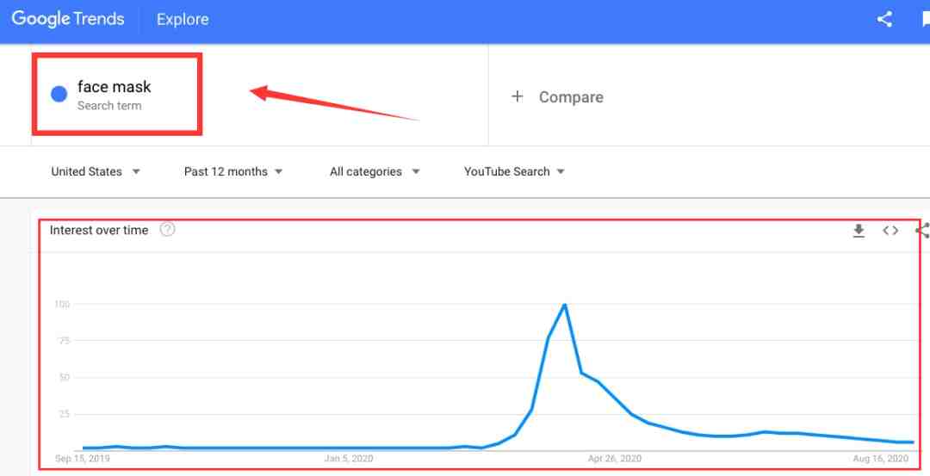
Task: Open the YouTube Search type dropdown
Action: [x=514, y=172]
